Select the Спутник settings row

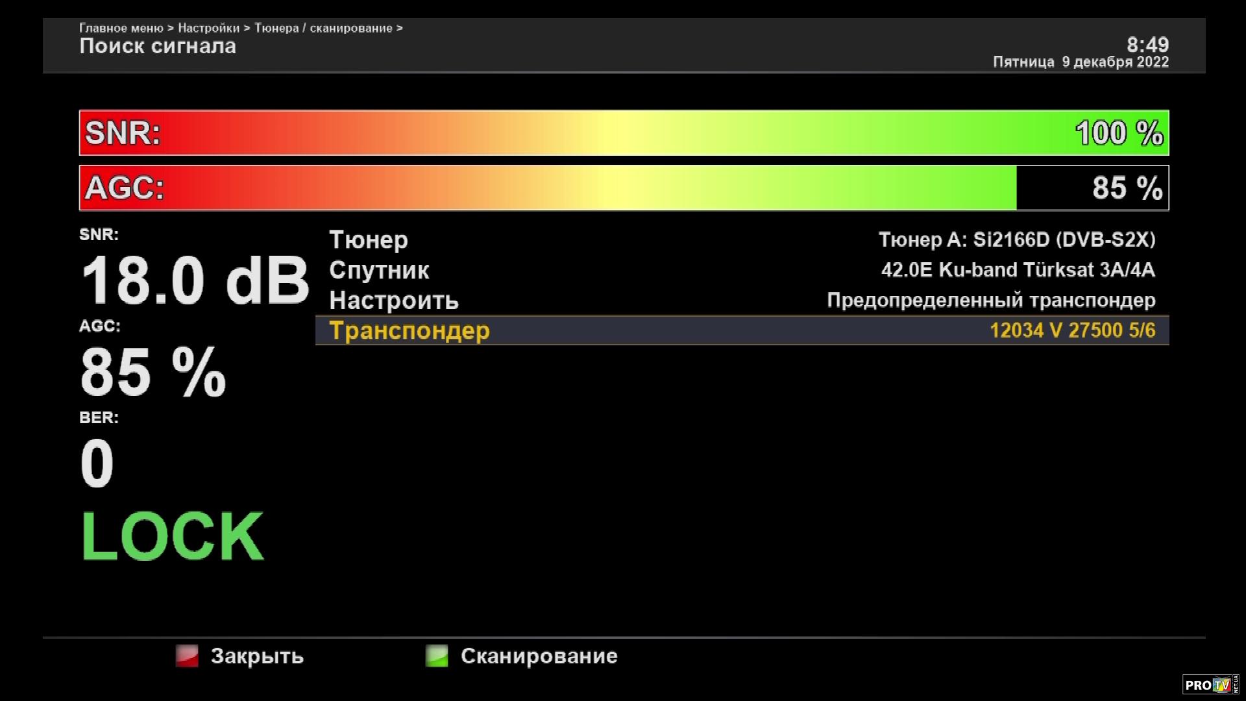pos(379,270)
